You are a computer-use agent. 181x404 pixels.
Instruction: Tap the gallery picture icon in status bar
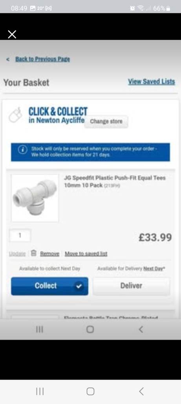[x=33, y=8]
